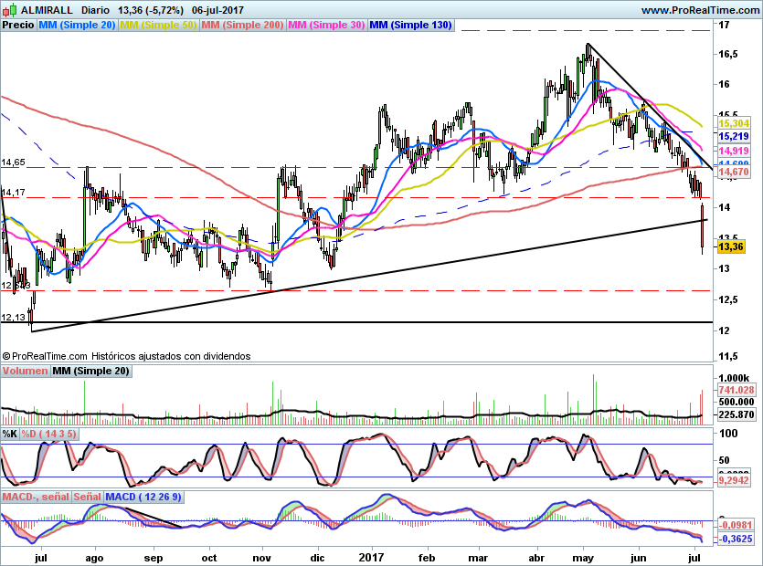Open MM (Simple 50) indicator label
This screenshot has width=763, height=566.
pyautogui.click(x=158, y=26)
